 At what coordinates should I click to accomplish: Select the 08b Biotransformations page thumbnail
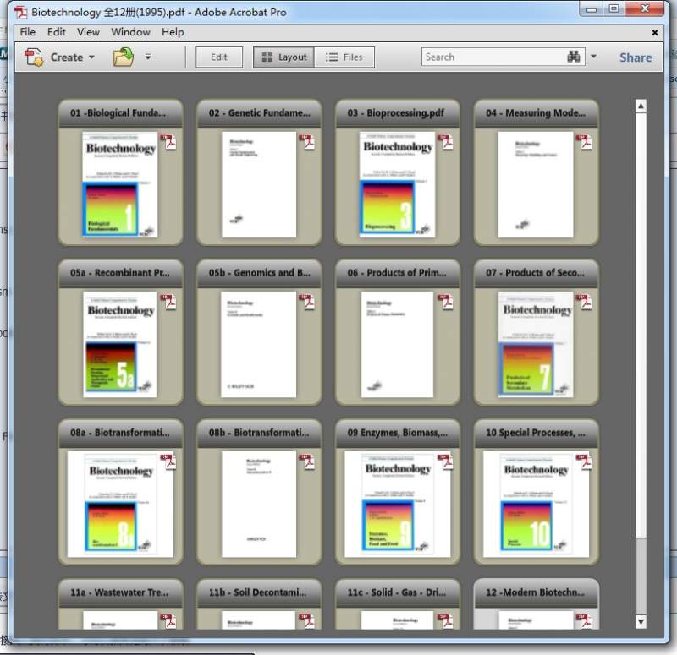coord(259,505)
